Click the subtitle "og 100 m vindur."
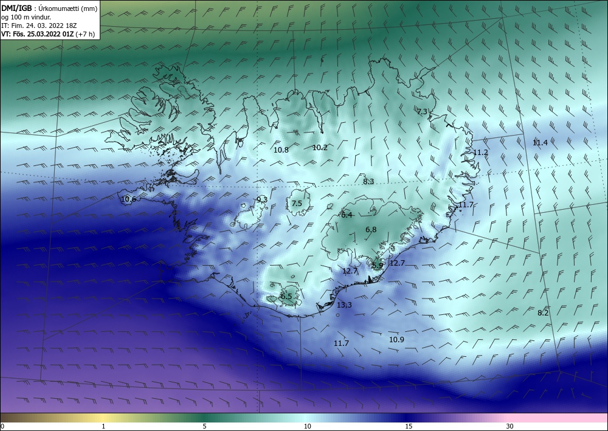 [x=26, y=17]
